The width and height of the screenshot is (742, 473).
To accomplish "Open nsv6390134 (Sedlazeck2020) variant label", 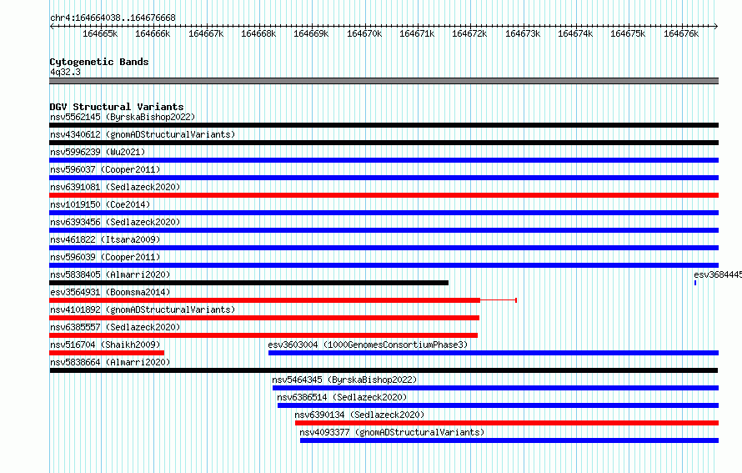I will (x=359, y=415).
